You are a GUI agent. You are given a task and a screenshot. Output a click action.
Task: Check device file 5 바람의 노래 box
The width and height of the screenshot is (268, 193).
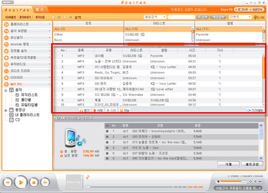[107, 153]
